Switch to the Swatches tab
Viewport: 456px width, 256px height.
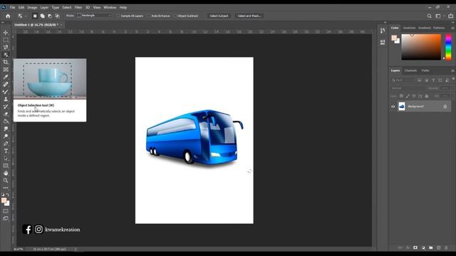409,28
